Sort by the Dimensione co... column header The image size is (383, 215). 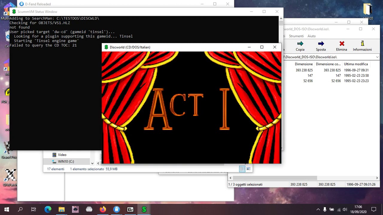pyautogui.click(x=328, y=64)
